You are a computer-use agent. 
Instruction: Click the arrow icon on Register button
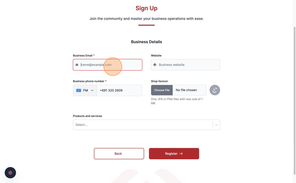tap(181, 154)
